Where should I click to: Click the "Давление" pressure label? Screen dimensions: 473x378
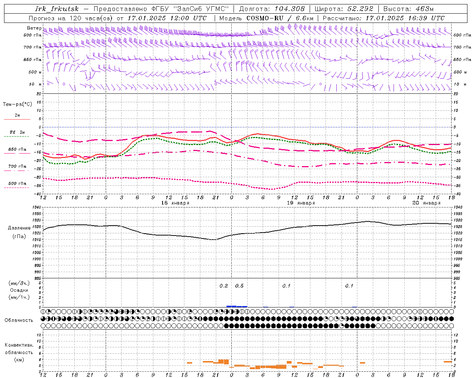tap(19, 228)
